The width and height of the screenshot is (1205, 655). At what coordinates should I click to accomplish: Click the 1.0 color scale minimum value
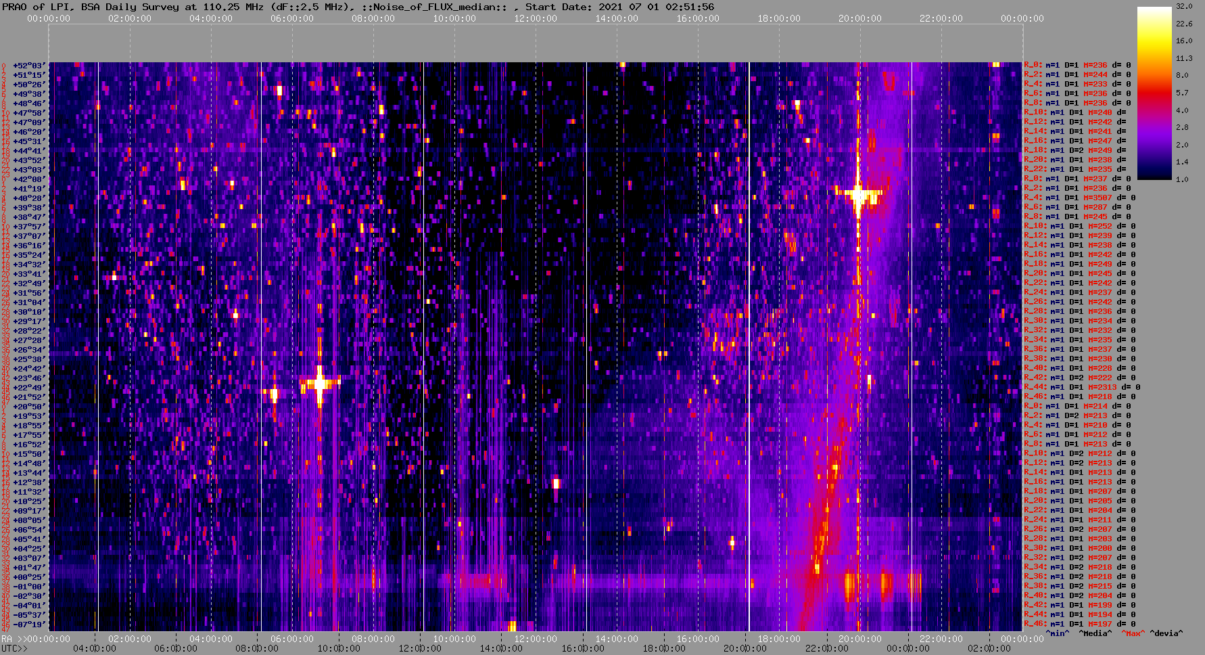(x=1182, y=179)
